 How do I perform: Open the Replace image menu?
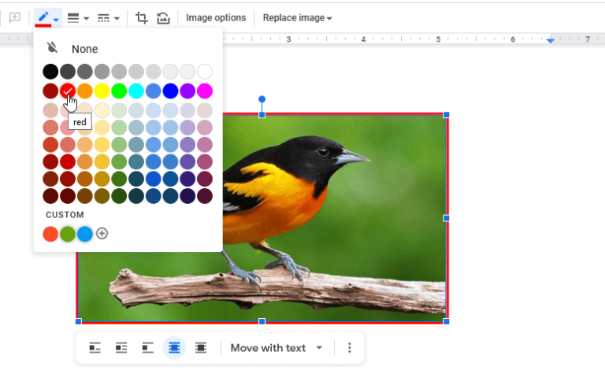(297, 17)
